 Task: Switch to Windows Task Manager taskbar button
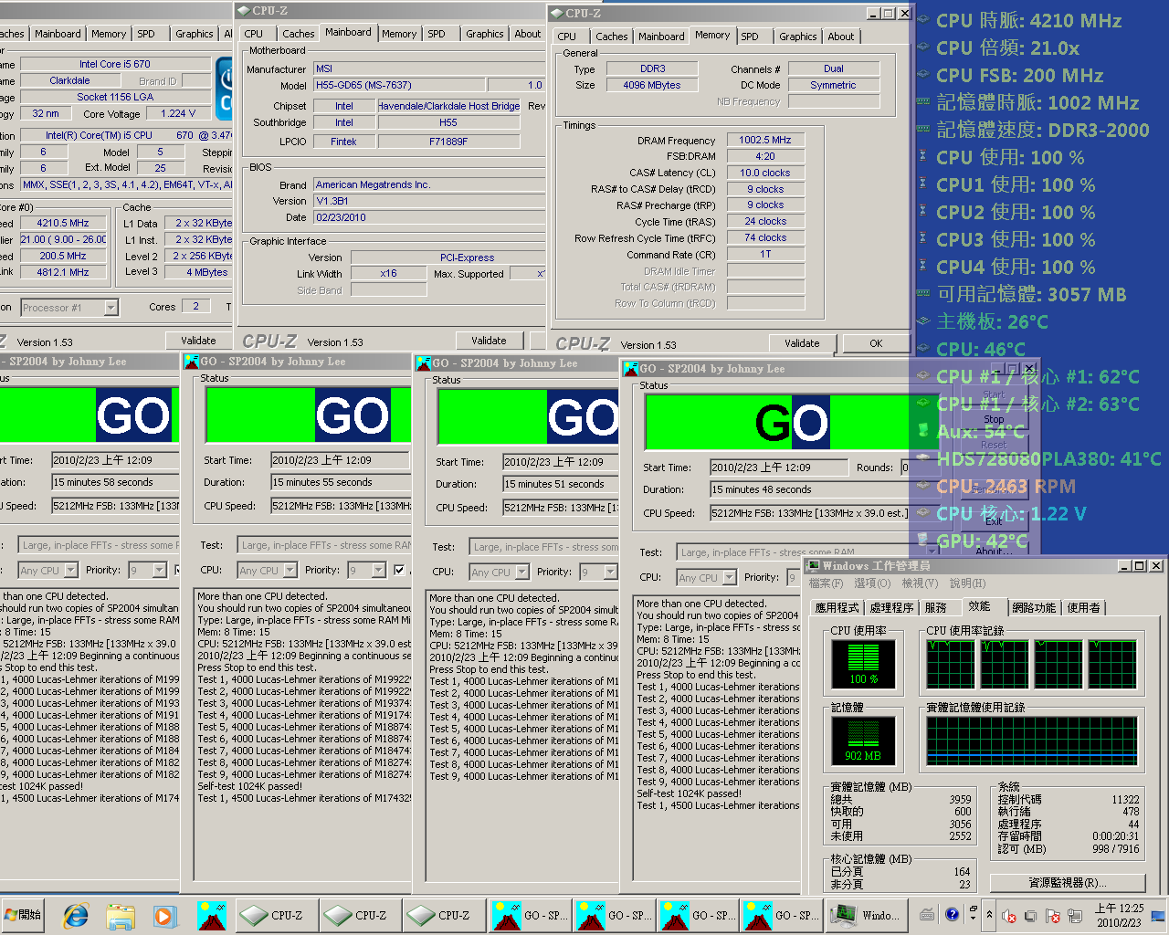click(867, 915)
